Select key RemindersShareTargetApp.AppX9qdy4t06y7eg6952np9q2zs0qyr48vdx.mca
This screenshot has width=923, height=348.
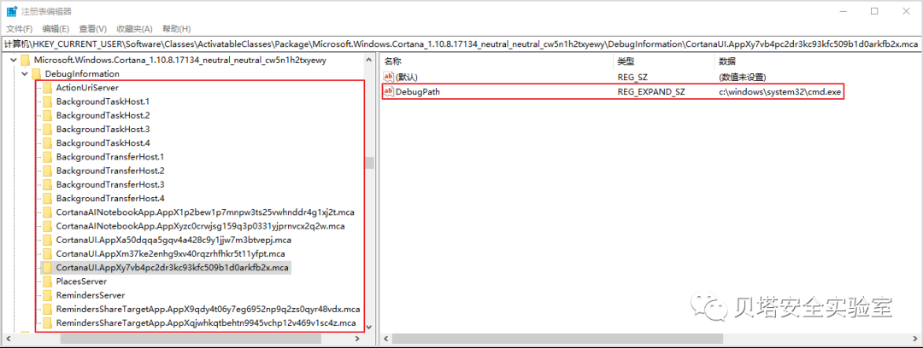coord(208,309)
